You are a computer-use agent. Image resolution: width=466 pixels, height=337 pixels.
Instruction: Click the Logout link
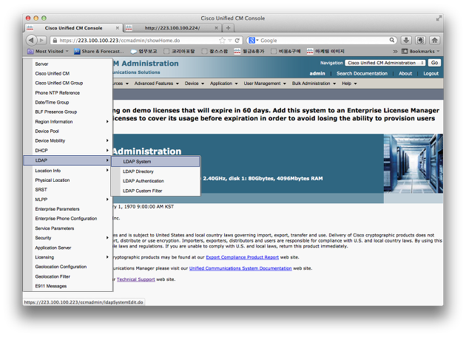tap(430, 73)
